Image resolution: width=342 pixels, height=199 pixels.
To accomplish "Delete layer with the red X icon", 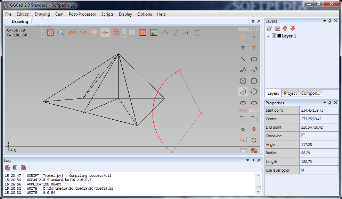I will click(277, 28).
